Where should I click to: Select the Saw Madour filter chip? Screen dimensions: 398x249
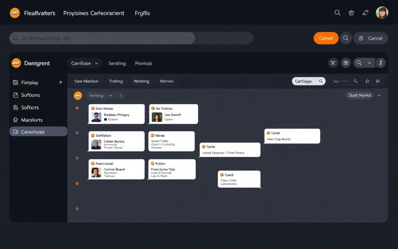click(86, 81)
